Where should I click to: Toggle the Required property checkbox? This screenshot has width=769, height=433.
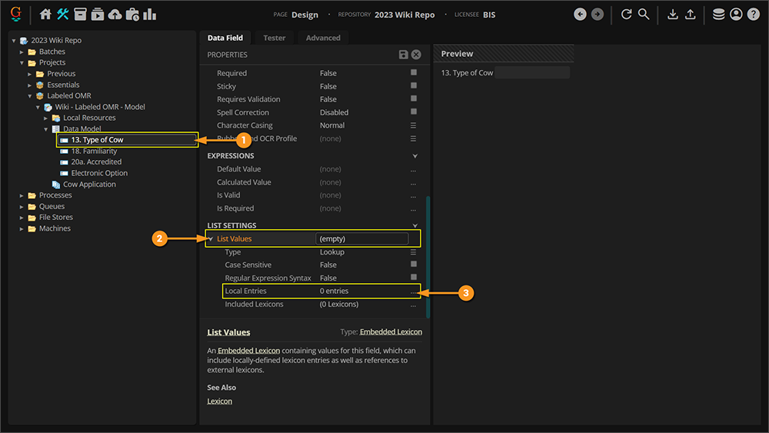click(x=413, y=73)
